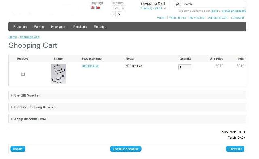
Task: Click the Sub-Total value $0.00
Action: 241,132
